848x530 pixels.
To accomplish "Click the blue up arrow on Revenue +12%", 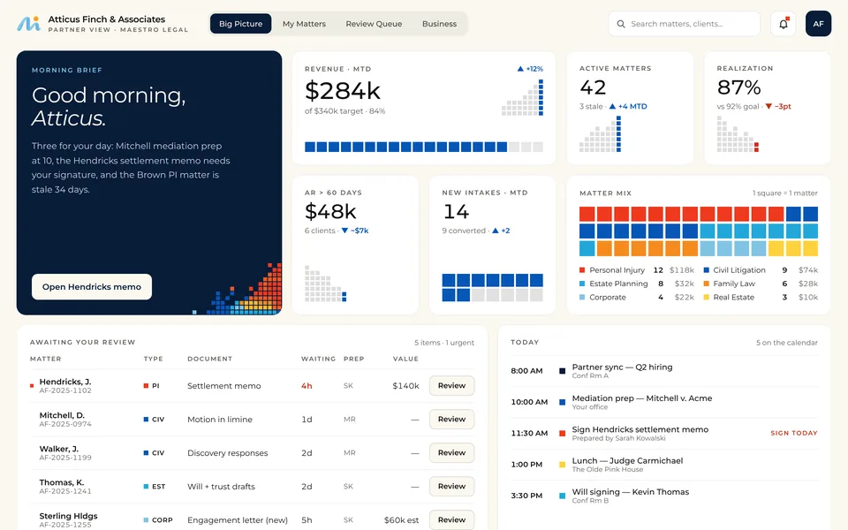I will (x=520, y=69).
